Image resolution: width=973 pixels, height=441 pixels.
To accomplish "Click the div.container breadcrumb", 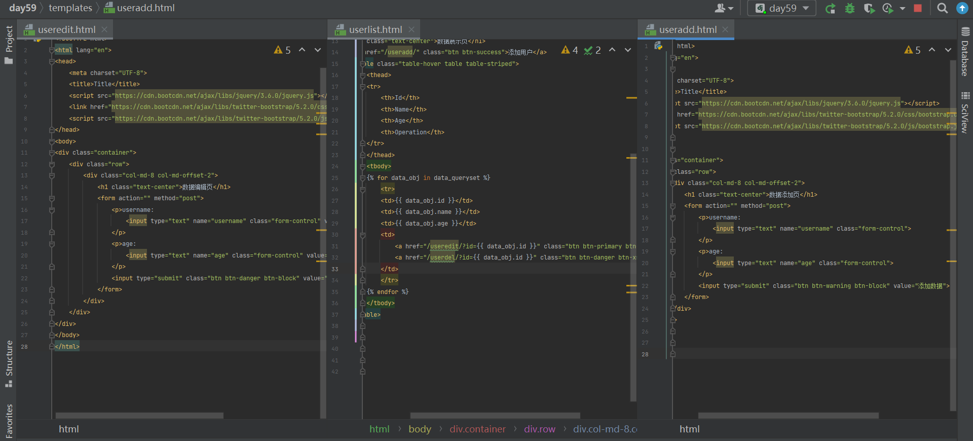I will point(477,429).
